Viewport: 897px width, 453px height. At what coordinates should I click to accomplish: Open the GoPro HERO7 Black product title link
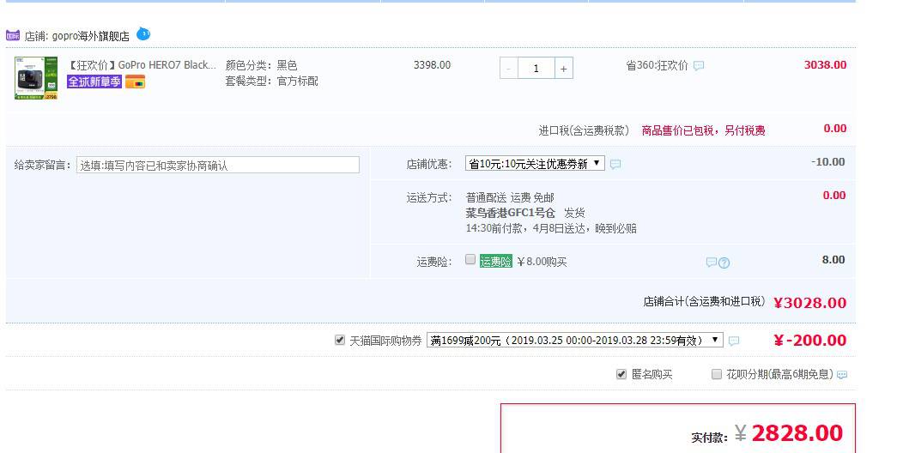click(142, 65)
